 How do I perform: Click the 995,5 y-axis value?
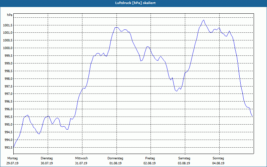(x=9, y=117)
